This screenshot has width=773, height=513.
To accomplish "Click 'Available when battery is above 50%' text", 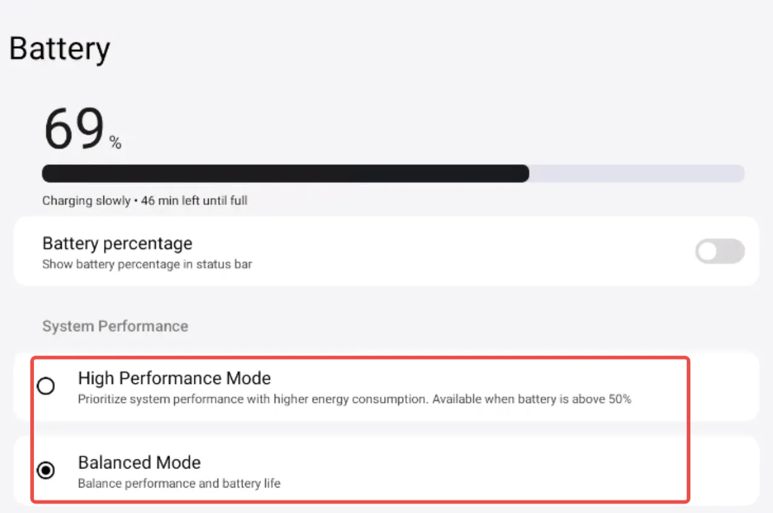I will [x=531, y=399].
